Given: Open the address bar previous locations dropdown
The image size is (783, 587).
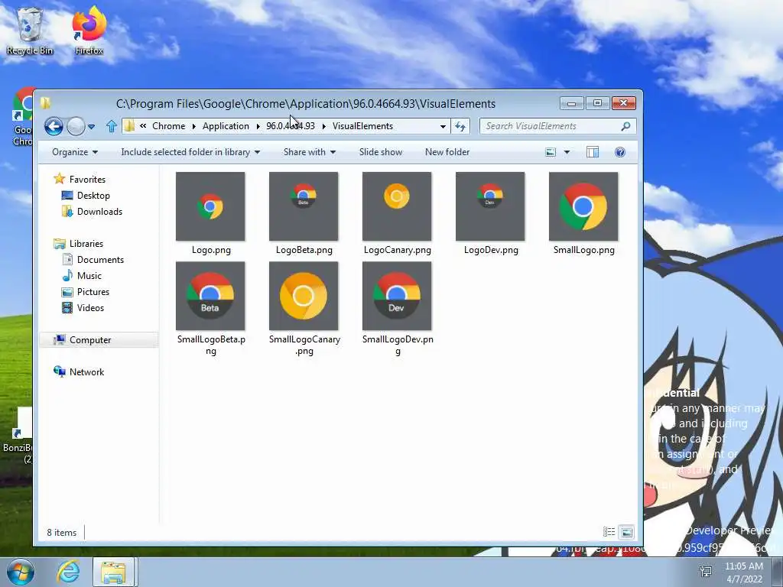Looking at the screenshot, I should click(x=443, y=126).
